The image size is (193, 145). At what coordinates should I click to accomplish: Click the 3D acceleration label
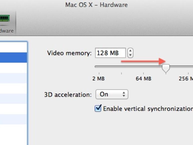[x=68, y=95]
